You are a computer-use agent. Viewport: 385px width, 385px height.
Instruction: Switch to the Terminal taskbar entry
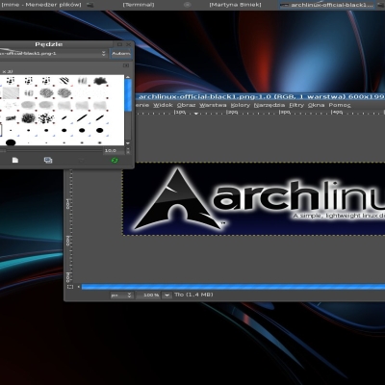[139, 5]
